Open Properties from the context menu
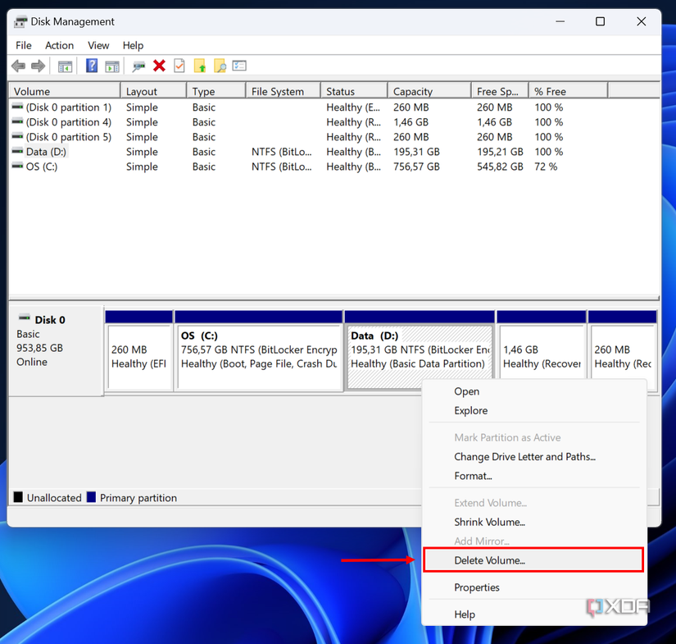 point(477,587)
